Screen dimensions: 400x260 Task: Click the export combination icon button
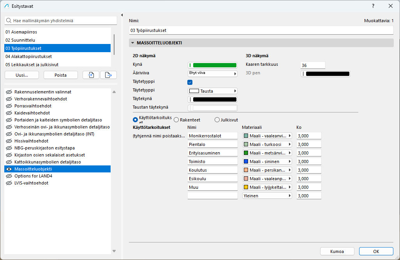[108, 75]
